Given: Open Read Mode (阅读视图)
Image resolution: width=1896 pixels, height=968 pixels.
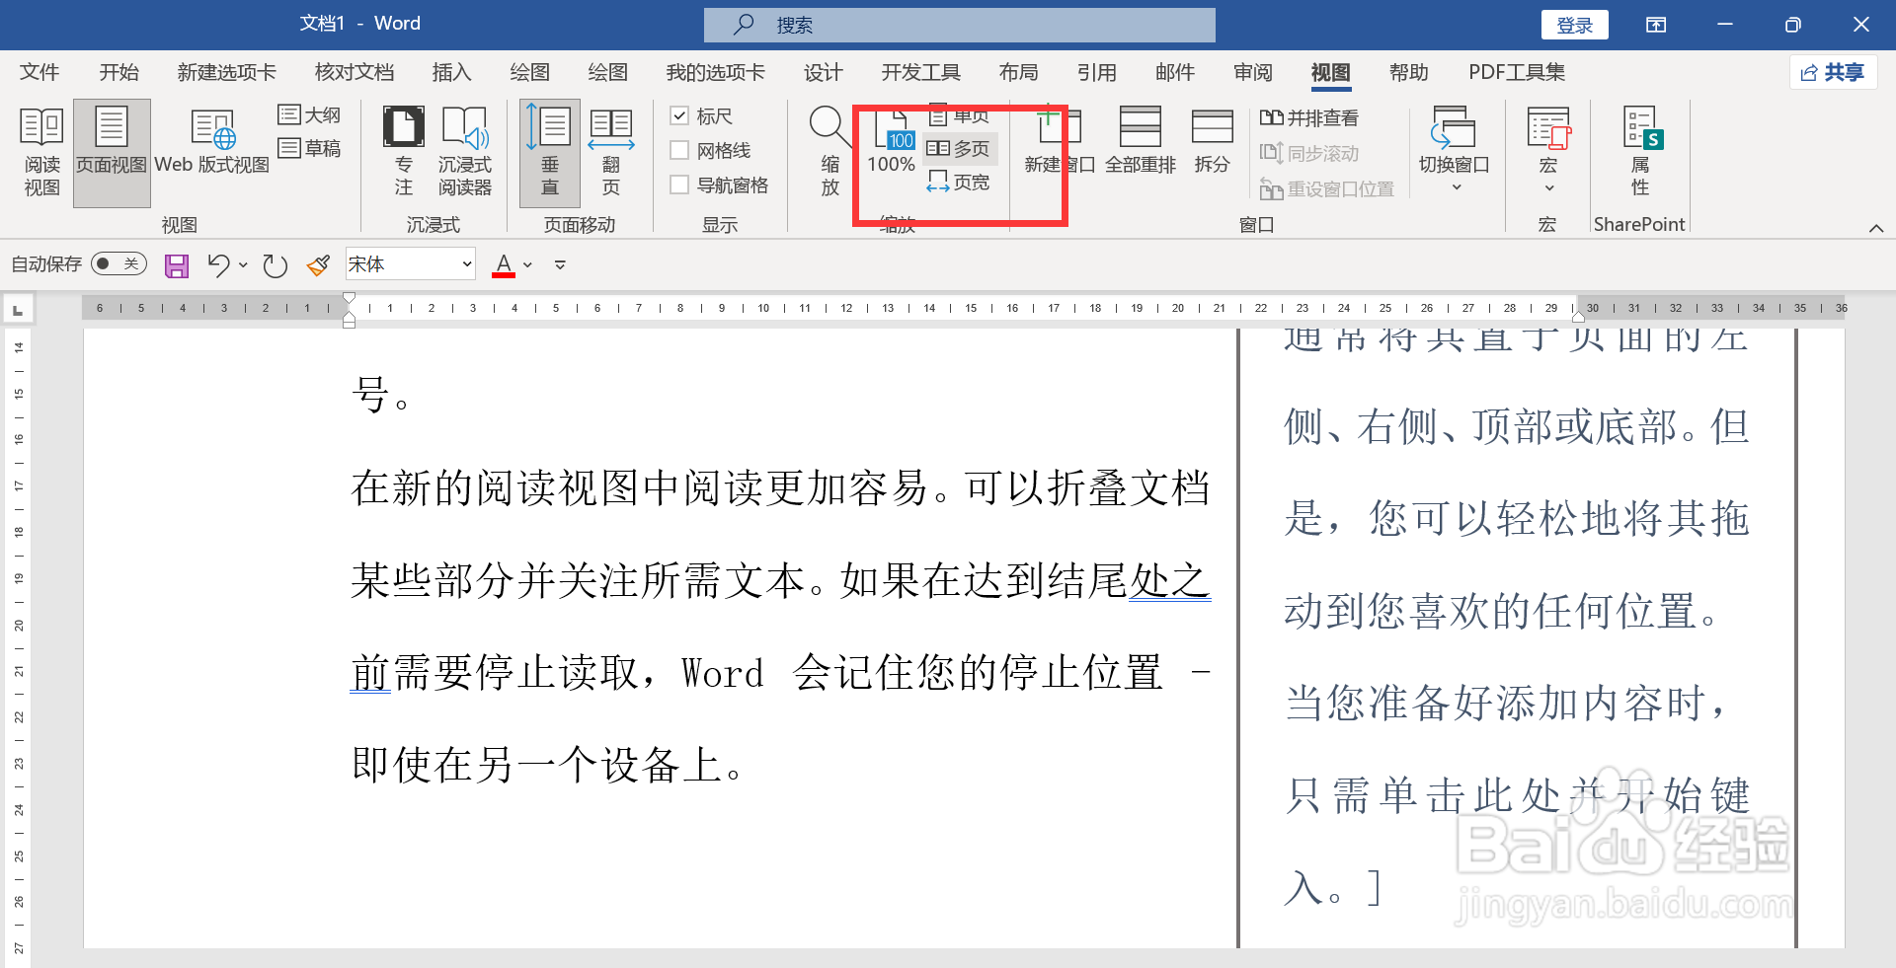Looking at the screenshot, I should point(41,153).
